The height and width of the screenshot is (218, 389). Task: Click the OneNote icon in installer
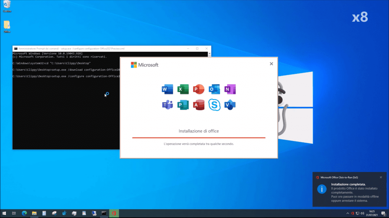point(230,89)
